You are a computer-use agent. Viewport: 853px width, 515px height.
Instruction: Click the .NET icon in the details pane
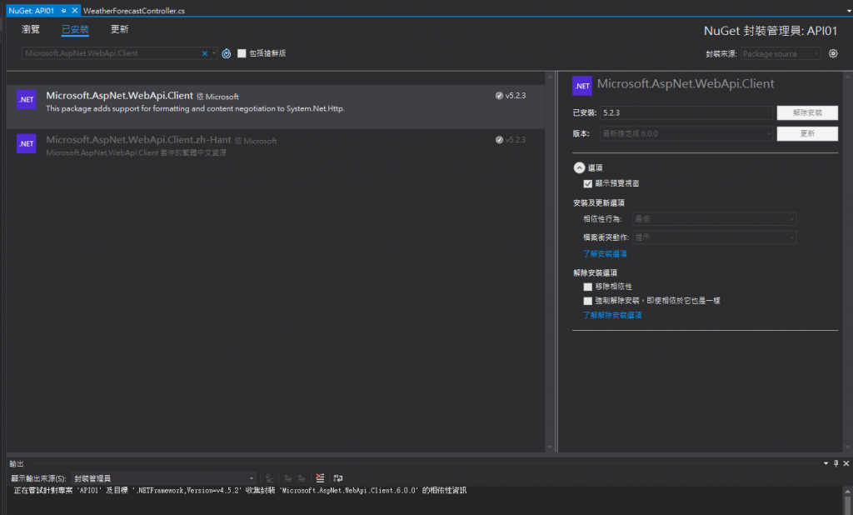point(582,86)
